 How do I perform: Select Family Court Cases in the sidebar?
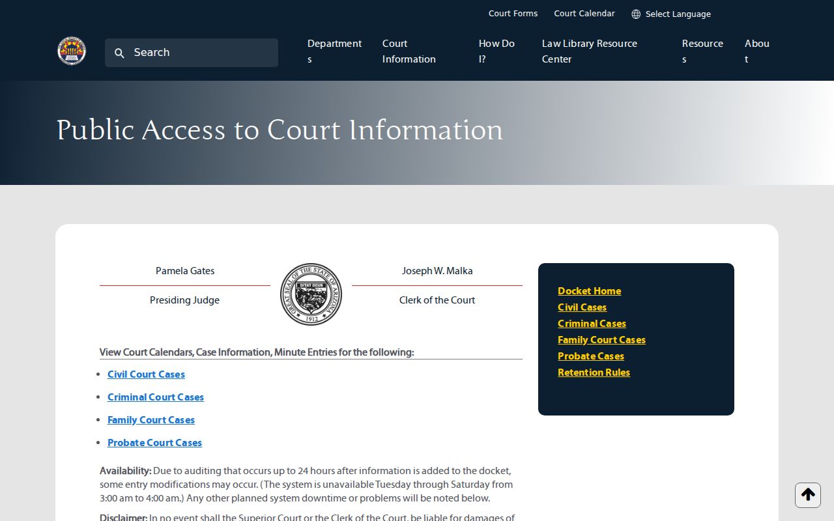pyautogui.click(x=601, y=340)
